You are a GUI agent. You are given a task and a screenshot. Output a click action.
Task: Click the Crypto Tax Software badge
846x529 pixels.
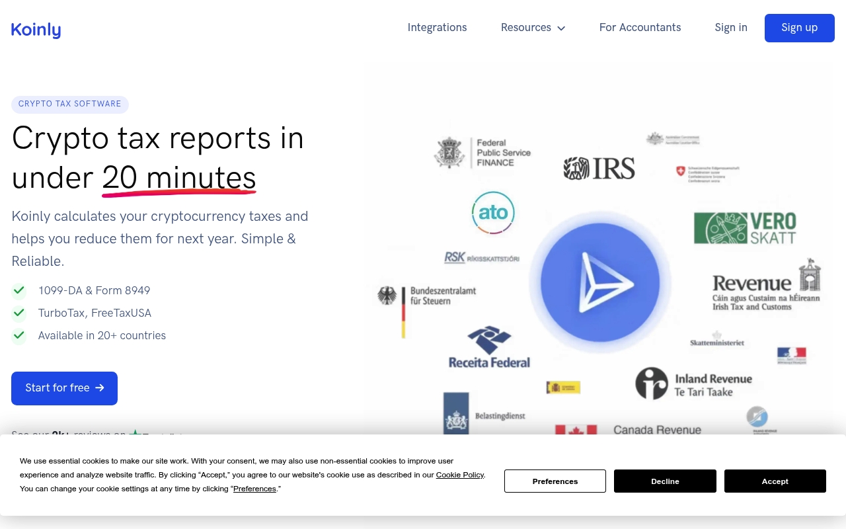click(70, 104)
